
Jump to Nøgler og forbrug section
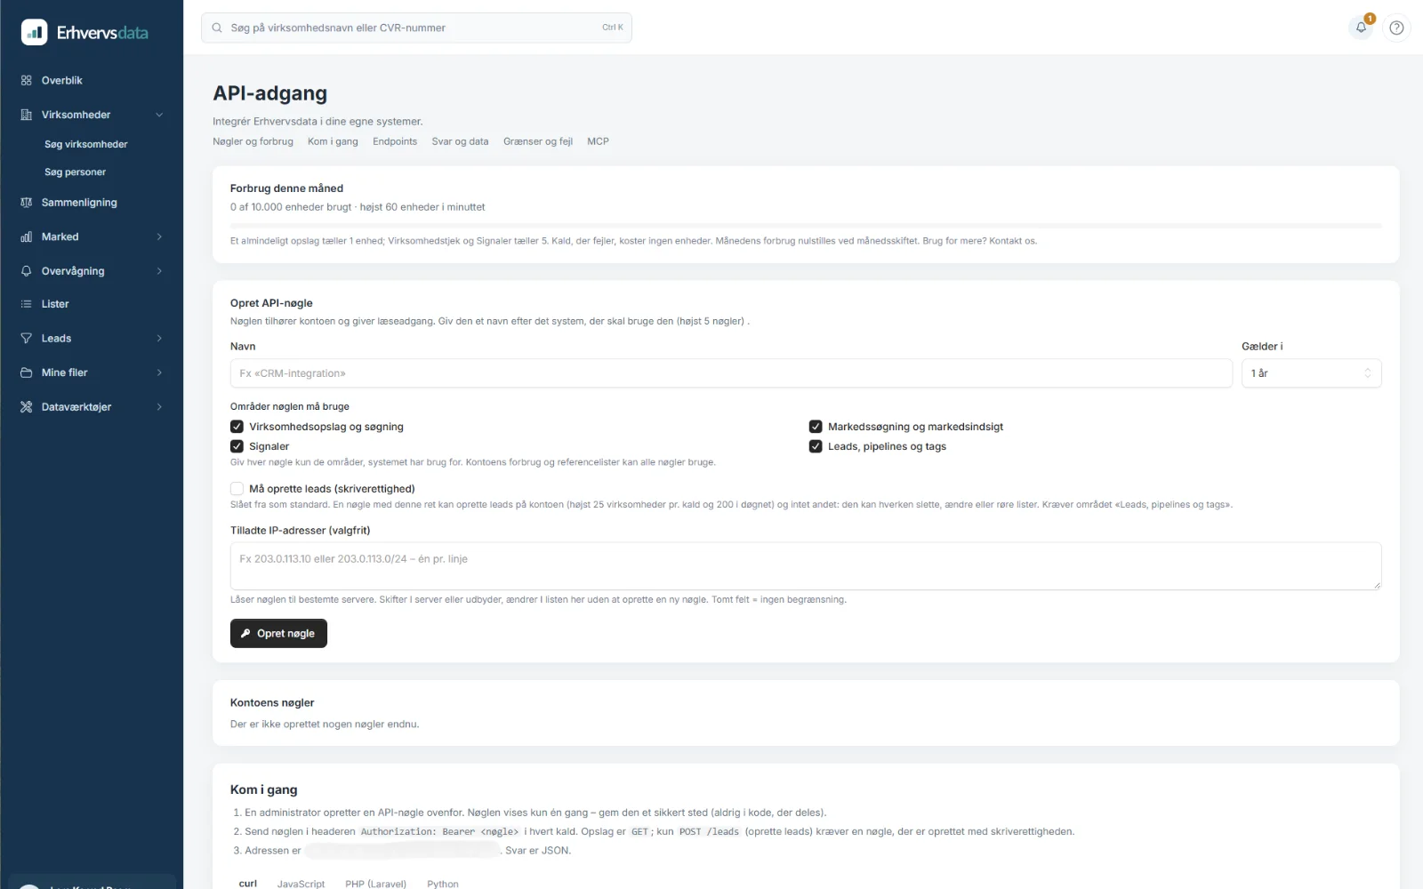tap(253, 141)
